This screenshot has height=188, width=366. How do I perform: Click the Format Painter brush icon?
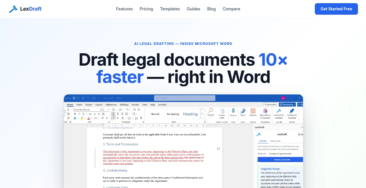pos(68,118)
